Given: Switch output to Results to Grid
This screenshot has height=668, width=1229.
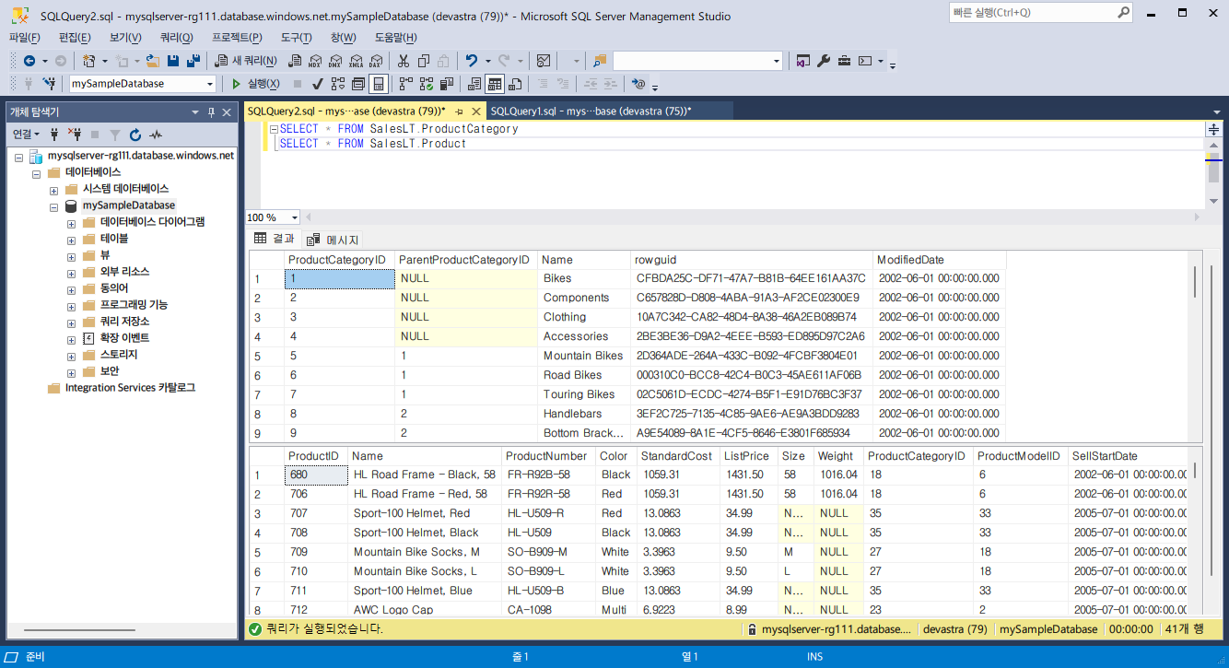Looking at the screenshot, I should (x=495, y=84).
